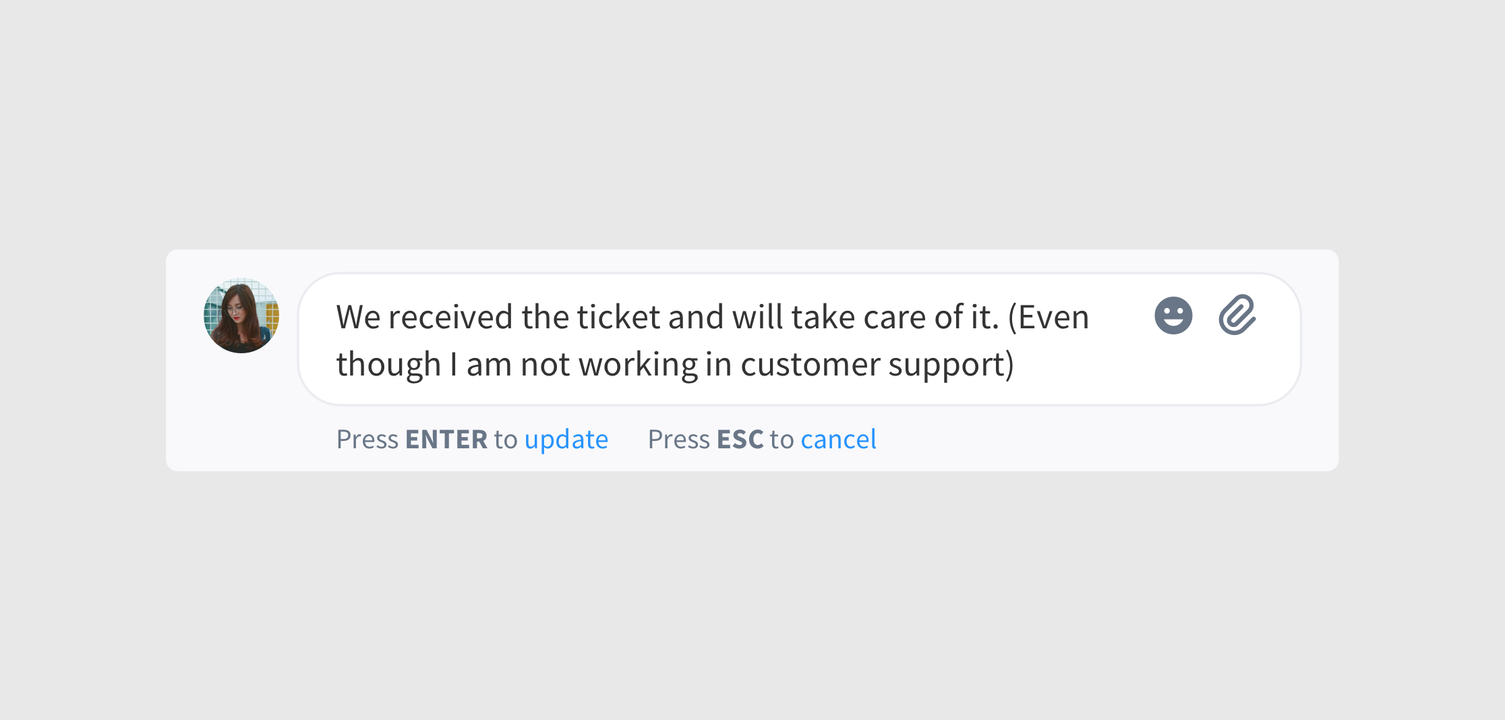Click the closing word "support)" in message

point(951,366)
